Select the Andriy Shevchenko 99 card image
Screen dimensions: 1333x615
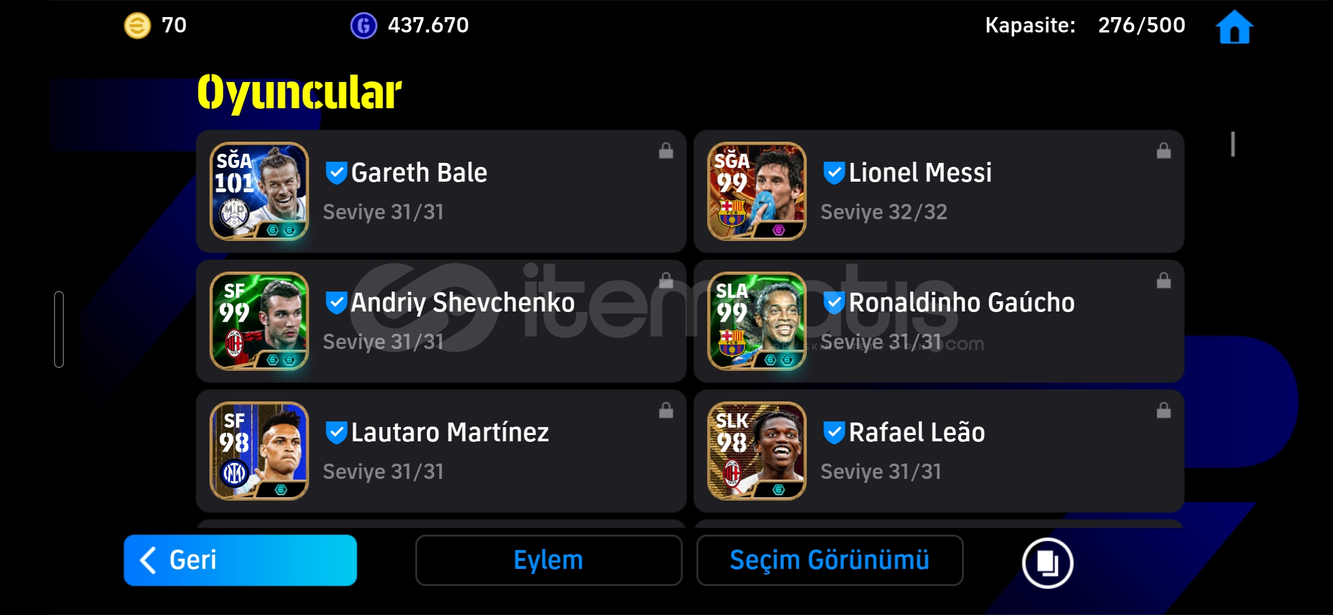pos(259,321)
